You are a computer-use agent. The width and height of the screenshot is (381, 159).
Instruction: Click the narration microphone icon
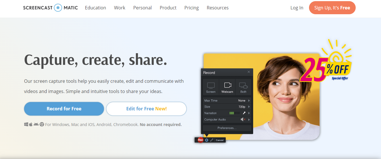click(244, 113)
